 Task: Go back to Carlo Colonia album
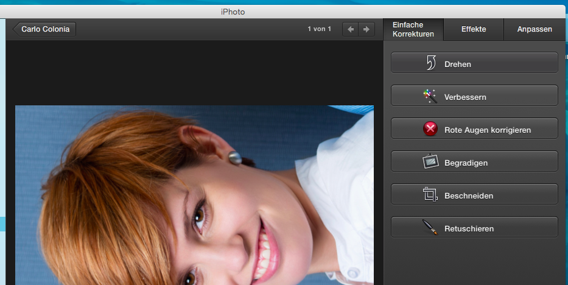(44, 29)
